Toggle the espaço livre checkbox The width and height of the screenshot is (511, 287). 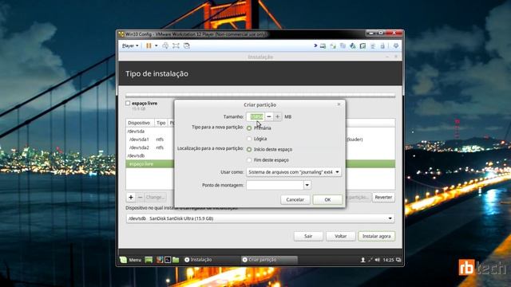click(128, 103)
